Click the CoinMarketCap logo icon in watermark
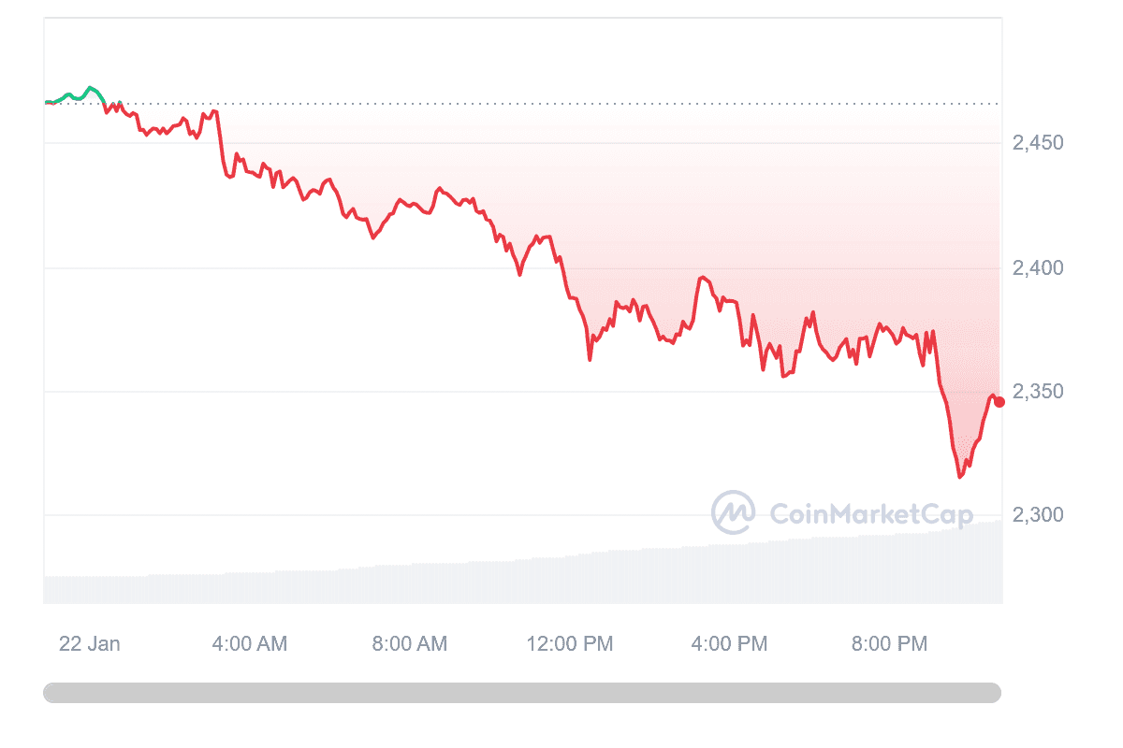The height and width of the screenshot is (748, 1123). 734,512
